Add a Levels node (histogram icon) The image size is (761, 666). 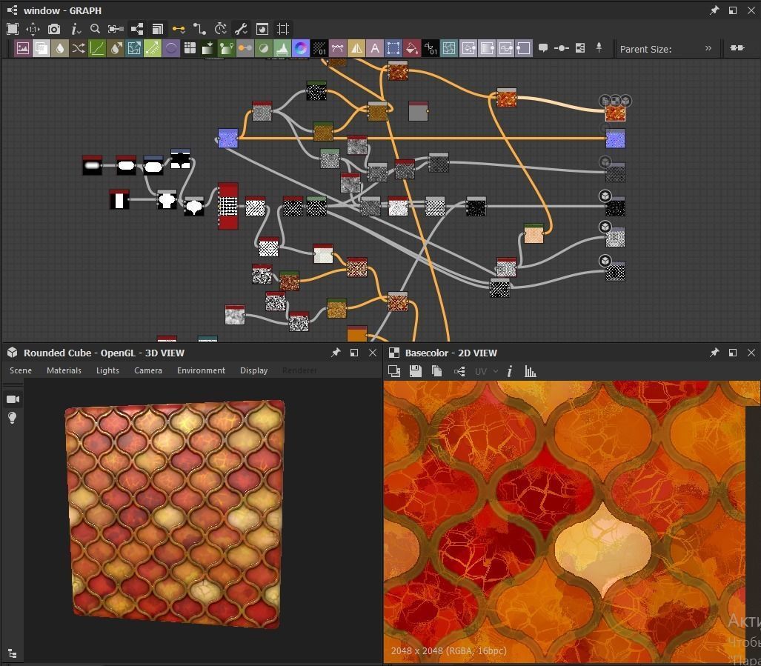click(282, 48)
